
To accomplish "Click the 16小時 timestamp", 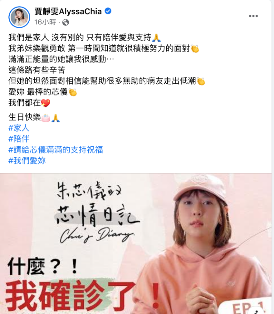I will [x=45, y=22].
